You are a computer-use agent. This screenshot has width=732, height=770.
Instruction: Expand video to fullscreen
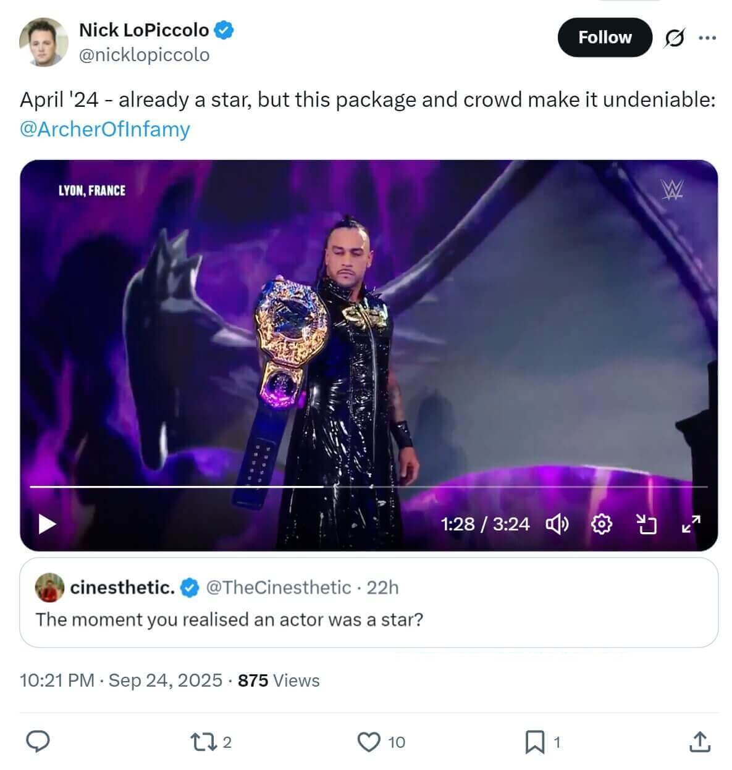click(691, 524)
